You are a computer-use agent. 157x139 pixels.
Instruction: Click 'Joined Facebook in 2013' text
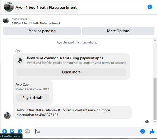(32, 89)
